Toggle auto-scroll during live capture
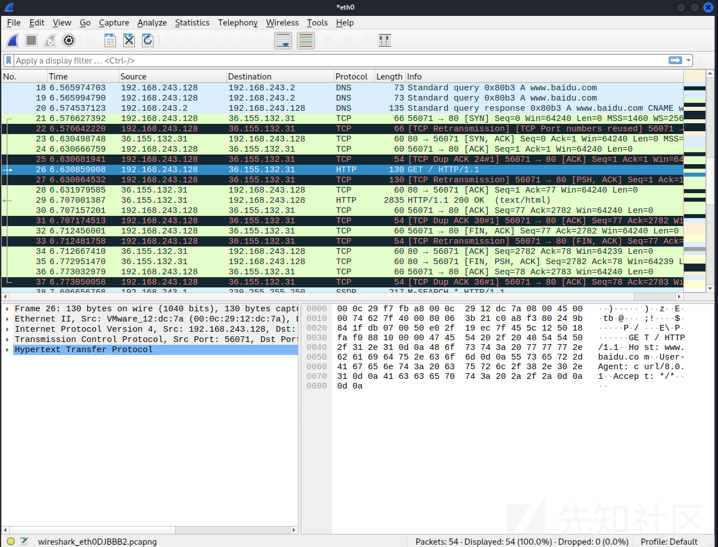 (x=283, y=40)
